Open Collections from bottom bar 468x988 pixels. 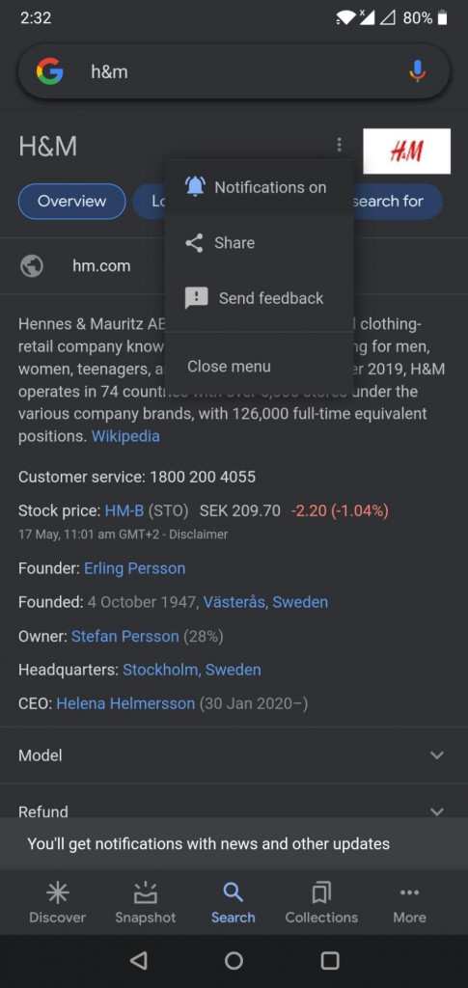click(321, 902)
